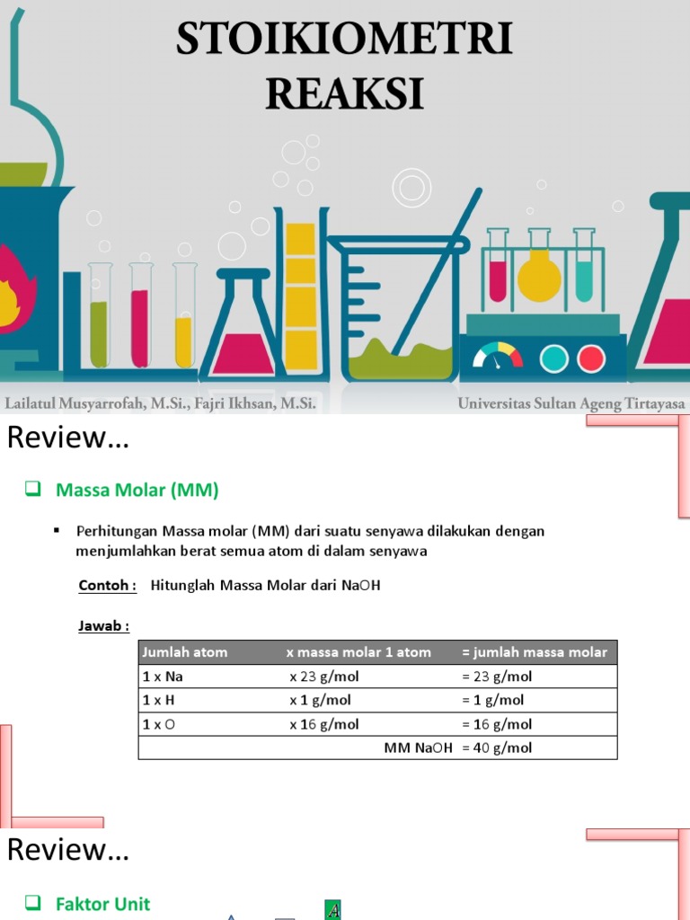Screen dimensions: 690x920
Task: Click the underlined Contoh : label
Action: [x=108, y=585]
